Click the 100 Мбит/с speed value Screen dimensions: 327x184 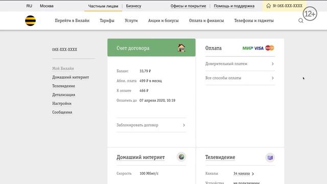[149, 174]
